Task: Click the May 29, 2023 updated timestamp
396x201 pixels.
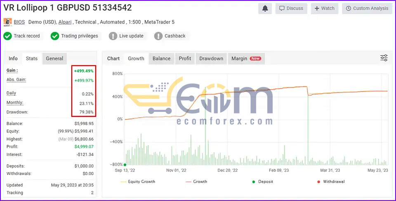Action: pyautogui.click(x=72, y=185)
